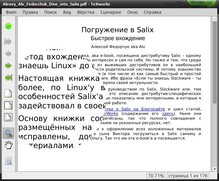The image size is (219, 181).
Task: Jump to last page green arrow
Action: (9, 77)
